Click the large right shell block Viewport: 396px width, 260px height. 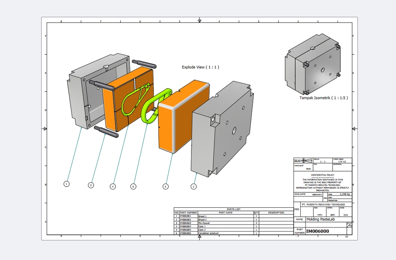(x=222, y=129)
